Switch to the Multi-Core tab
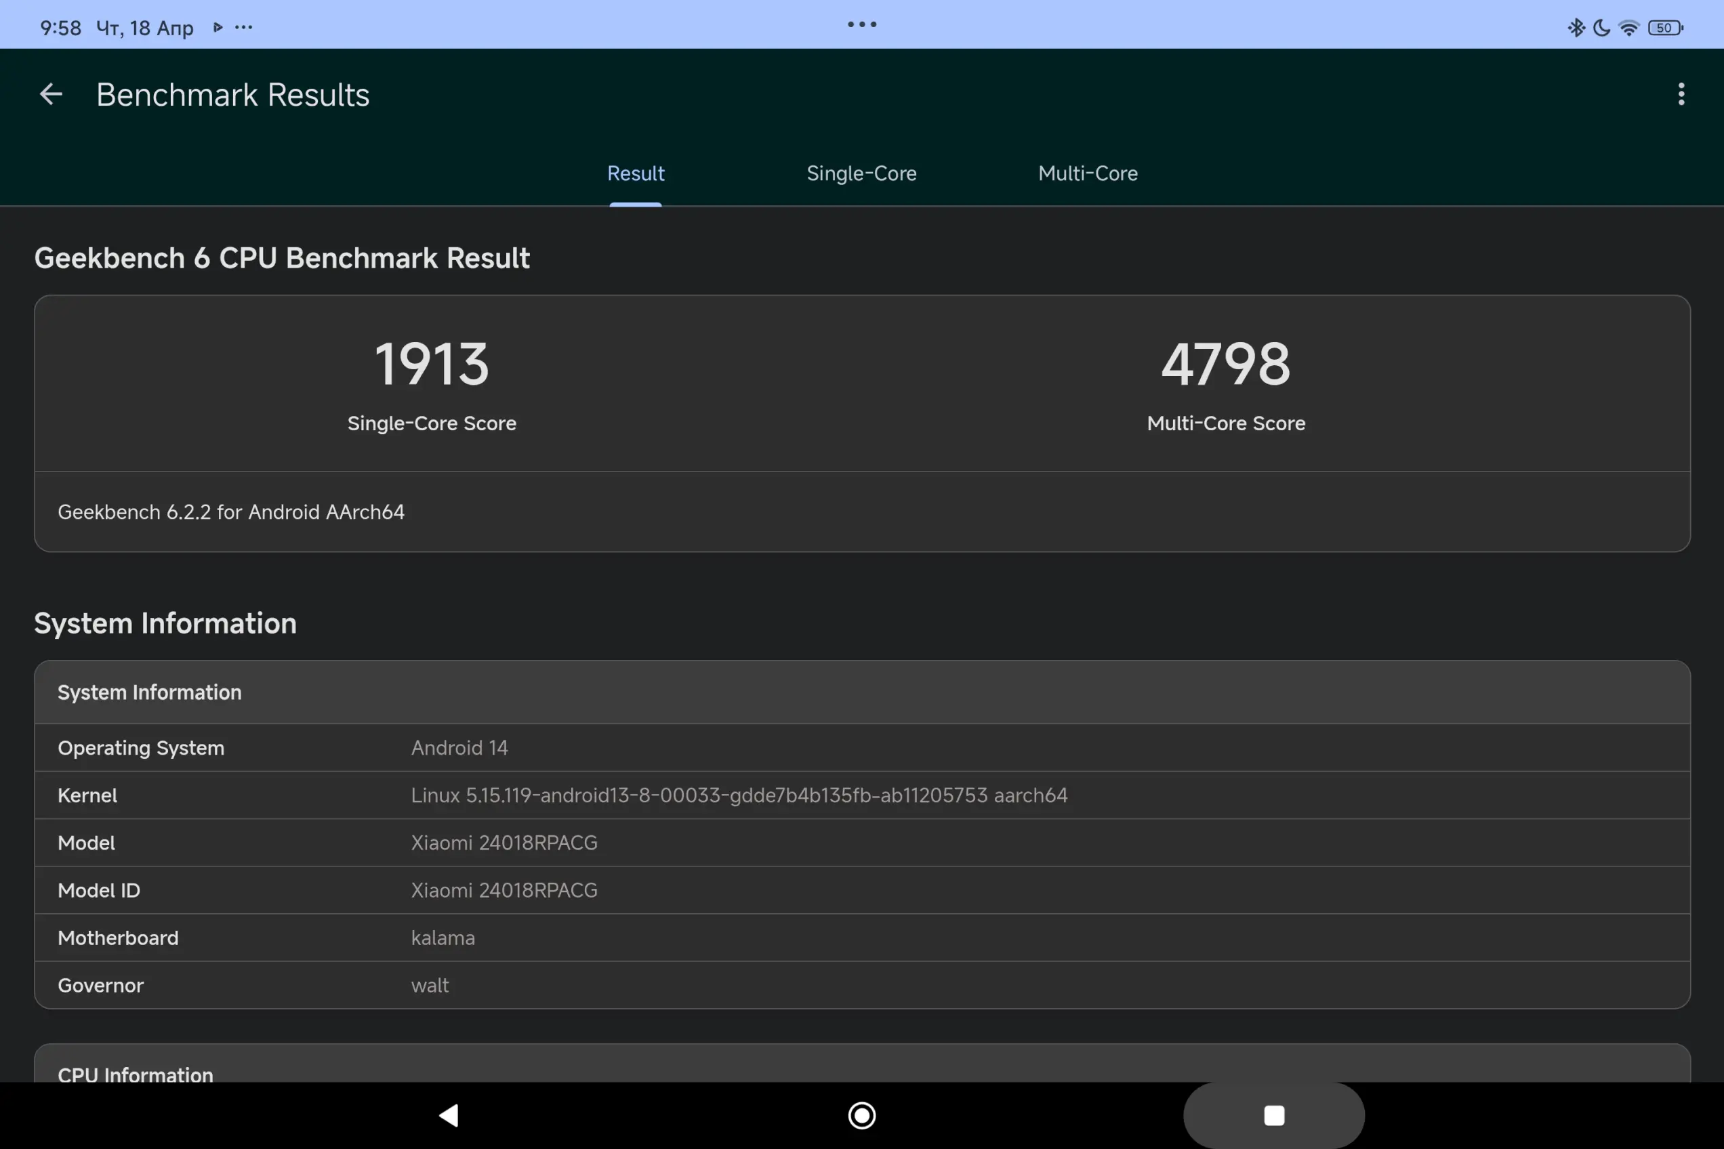1724x1149 pixels. pyautogui.click(x=1088, y=173)
